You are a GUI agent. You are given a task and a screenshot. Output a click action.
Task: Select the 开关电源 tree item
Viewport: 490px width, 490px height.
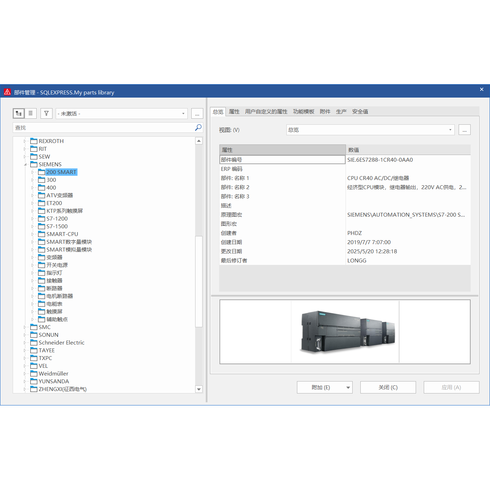point(57,265)
